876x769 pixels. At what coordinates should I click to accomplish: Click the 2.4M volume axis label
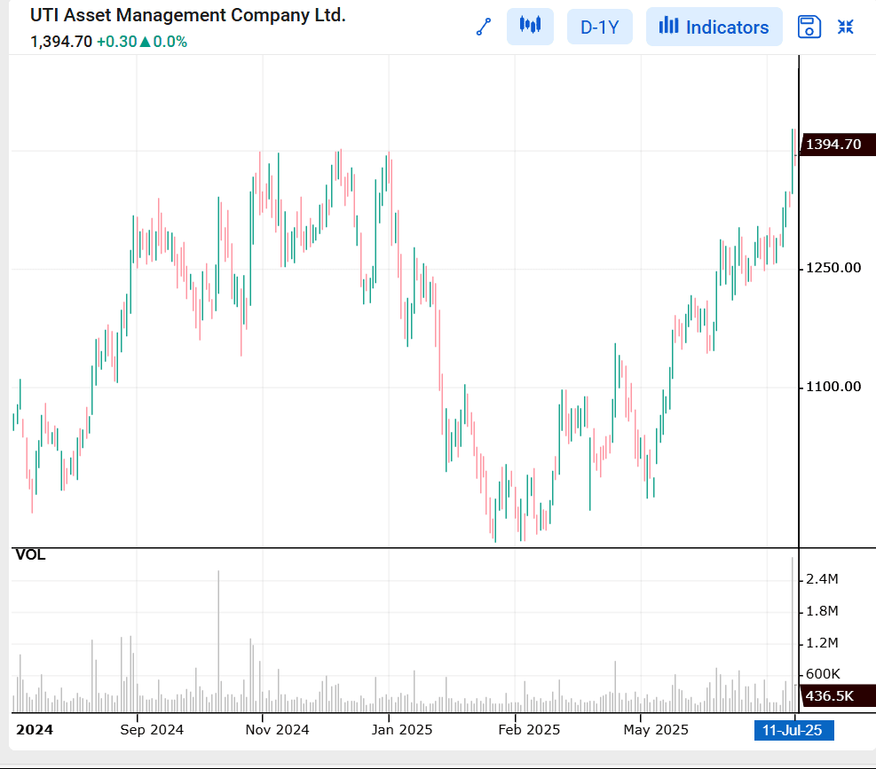822,579
